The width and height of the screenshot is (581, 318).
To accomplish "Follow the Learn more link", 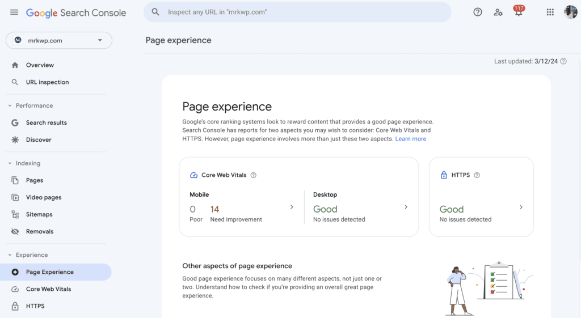I will point(411,139).
